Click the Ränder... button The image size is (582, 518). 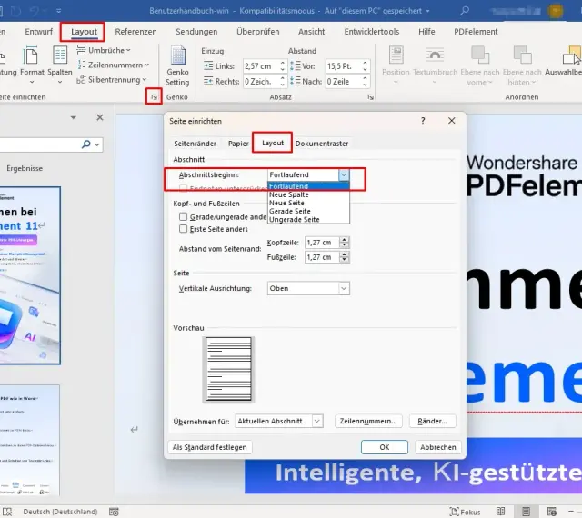point(433,421)
